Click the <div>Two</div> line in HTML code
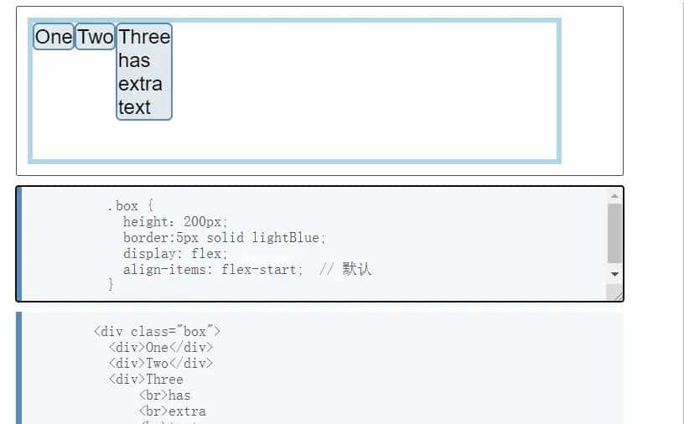 [160, 363]
